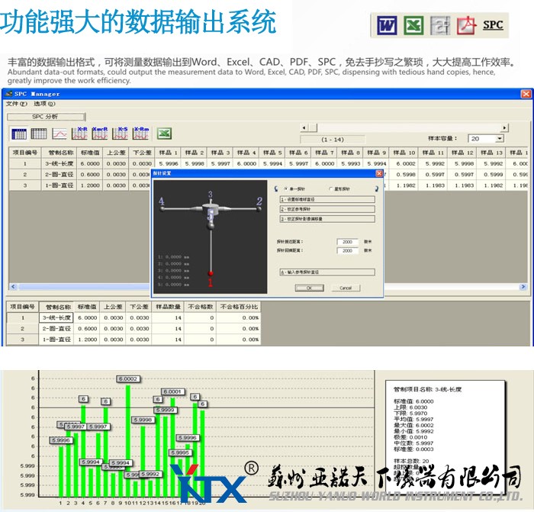Click the red PDF export icon

[x=466, y=25]
